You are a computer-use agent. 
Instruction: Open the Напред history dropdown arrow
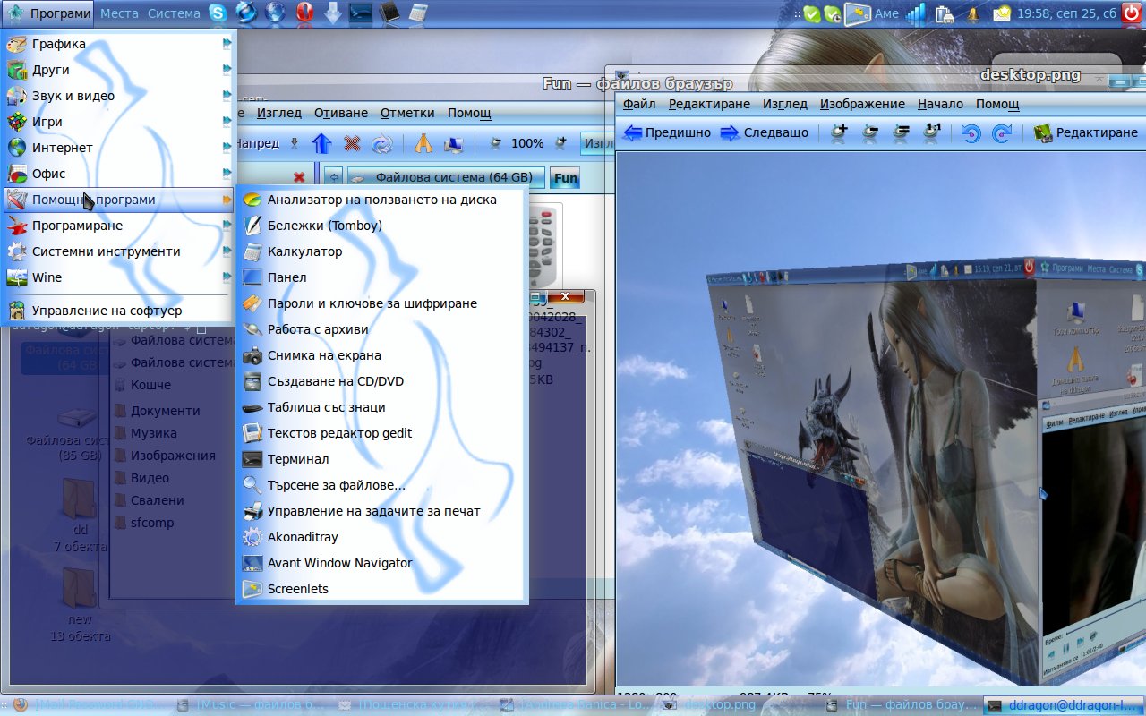pyautogui.click(x=295, y=143)
